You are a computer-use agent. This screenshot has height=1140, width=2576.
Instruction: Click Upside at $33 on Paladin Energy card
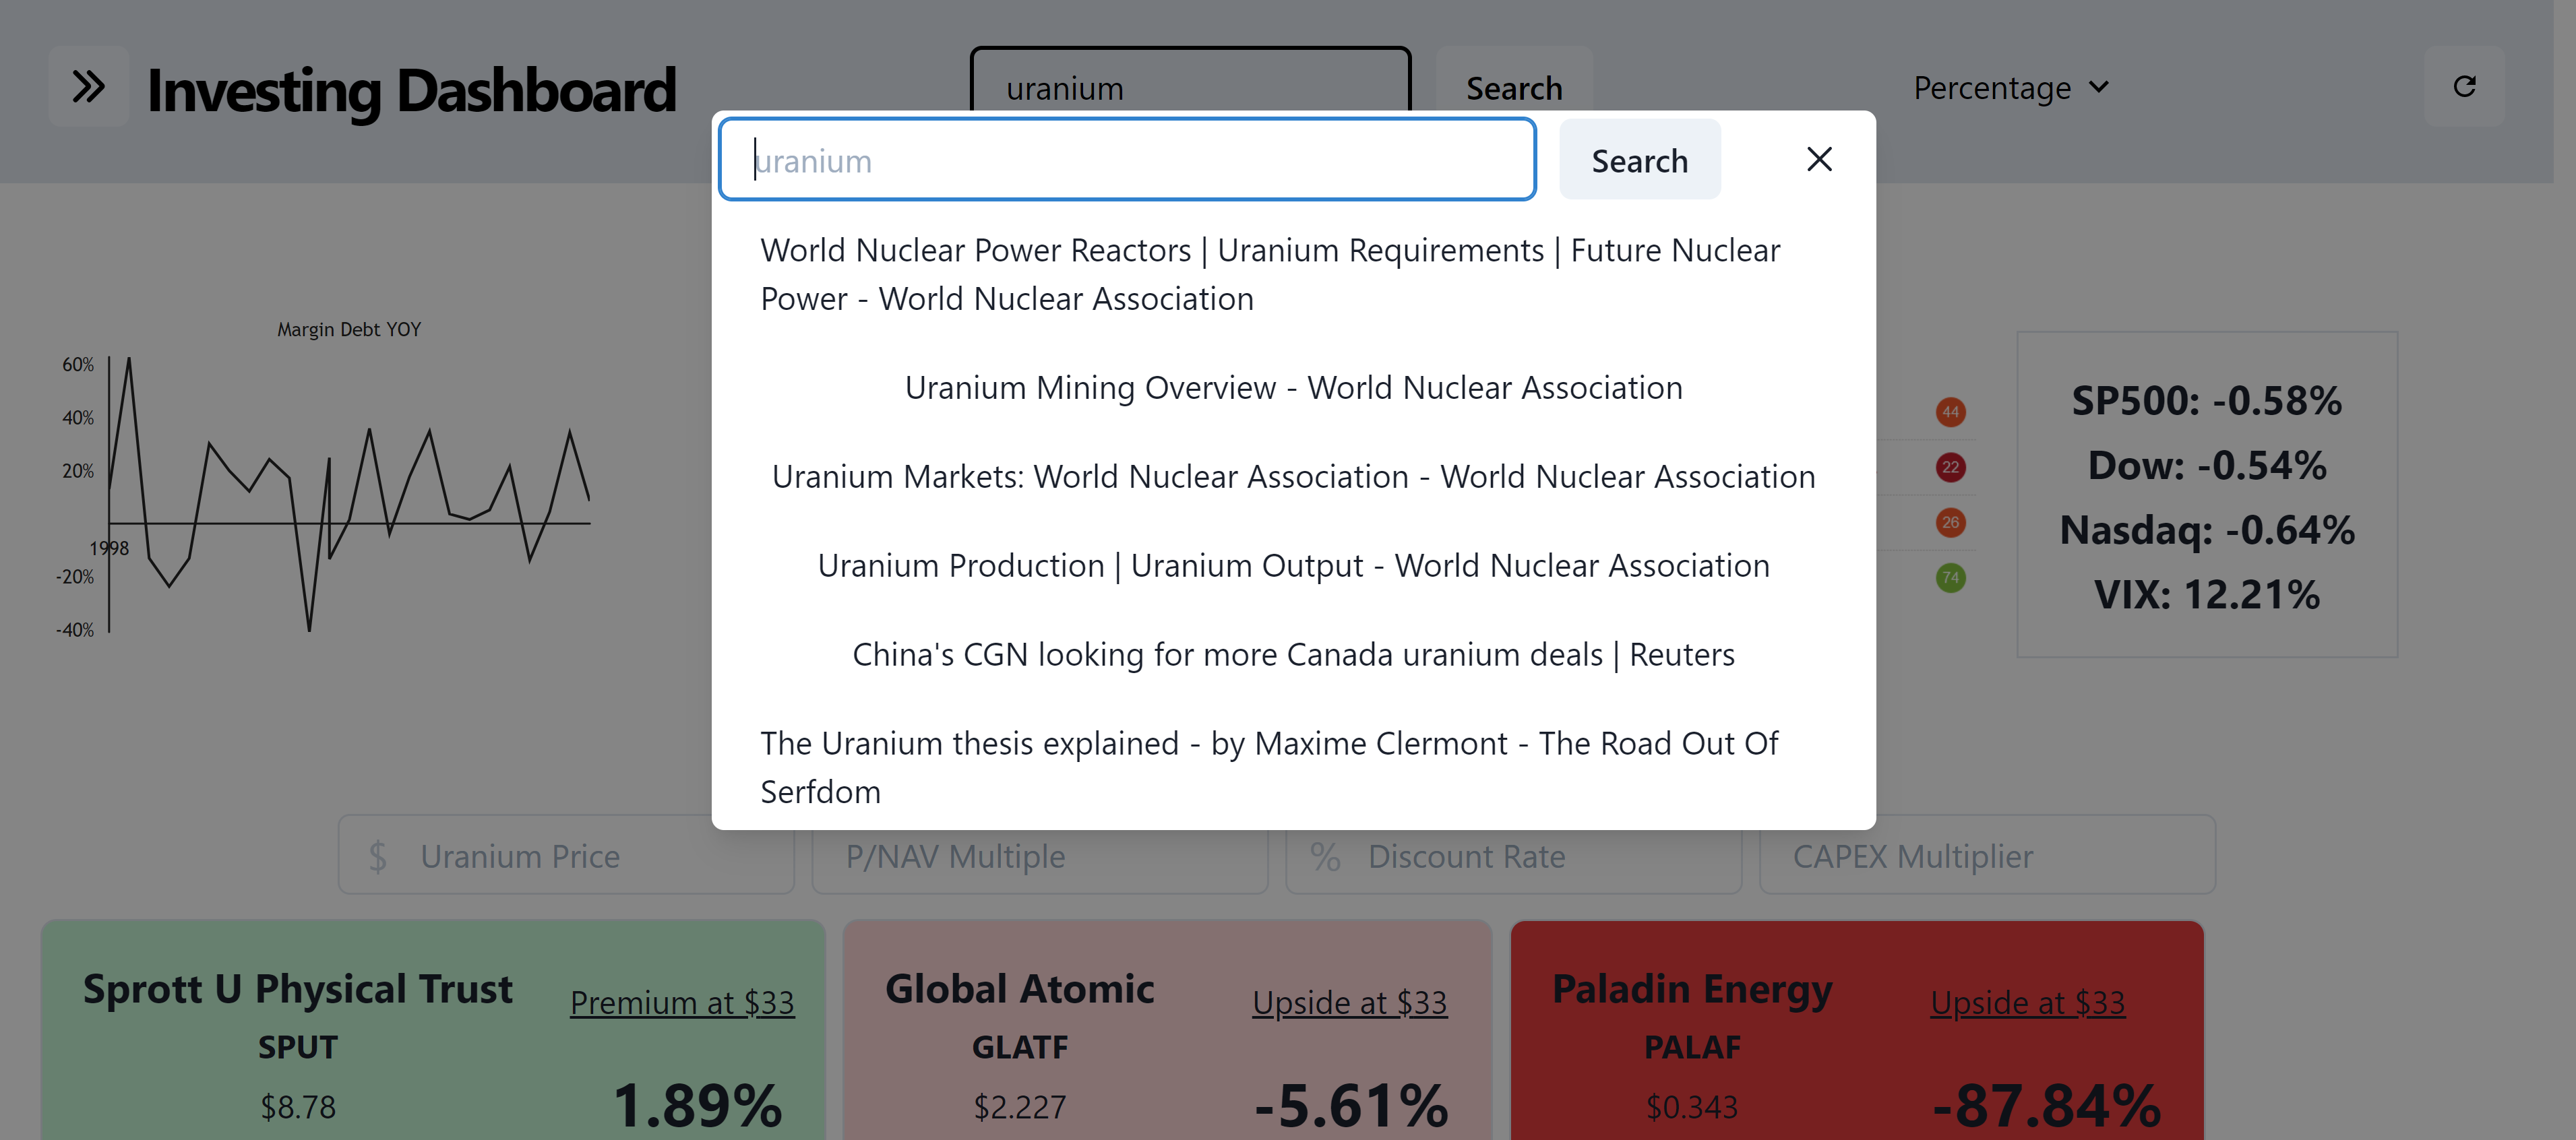(x=2027, y=1002)
